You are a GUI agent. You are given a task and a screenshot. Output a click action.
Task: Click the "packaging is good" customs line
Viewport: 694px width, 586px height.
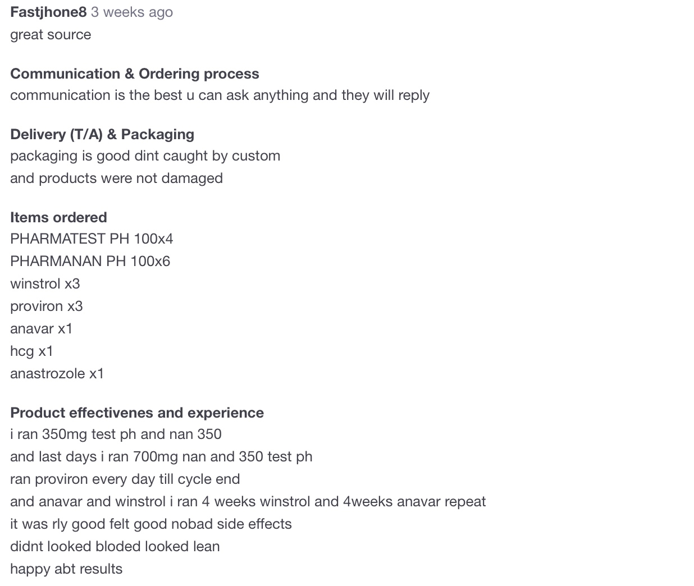click(x=145, y=155)
